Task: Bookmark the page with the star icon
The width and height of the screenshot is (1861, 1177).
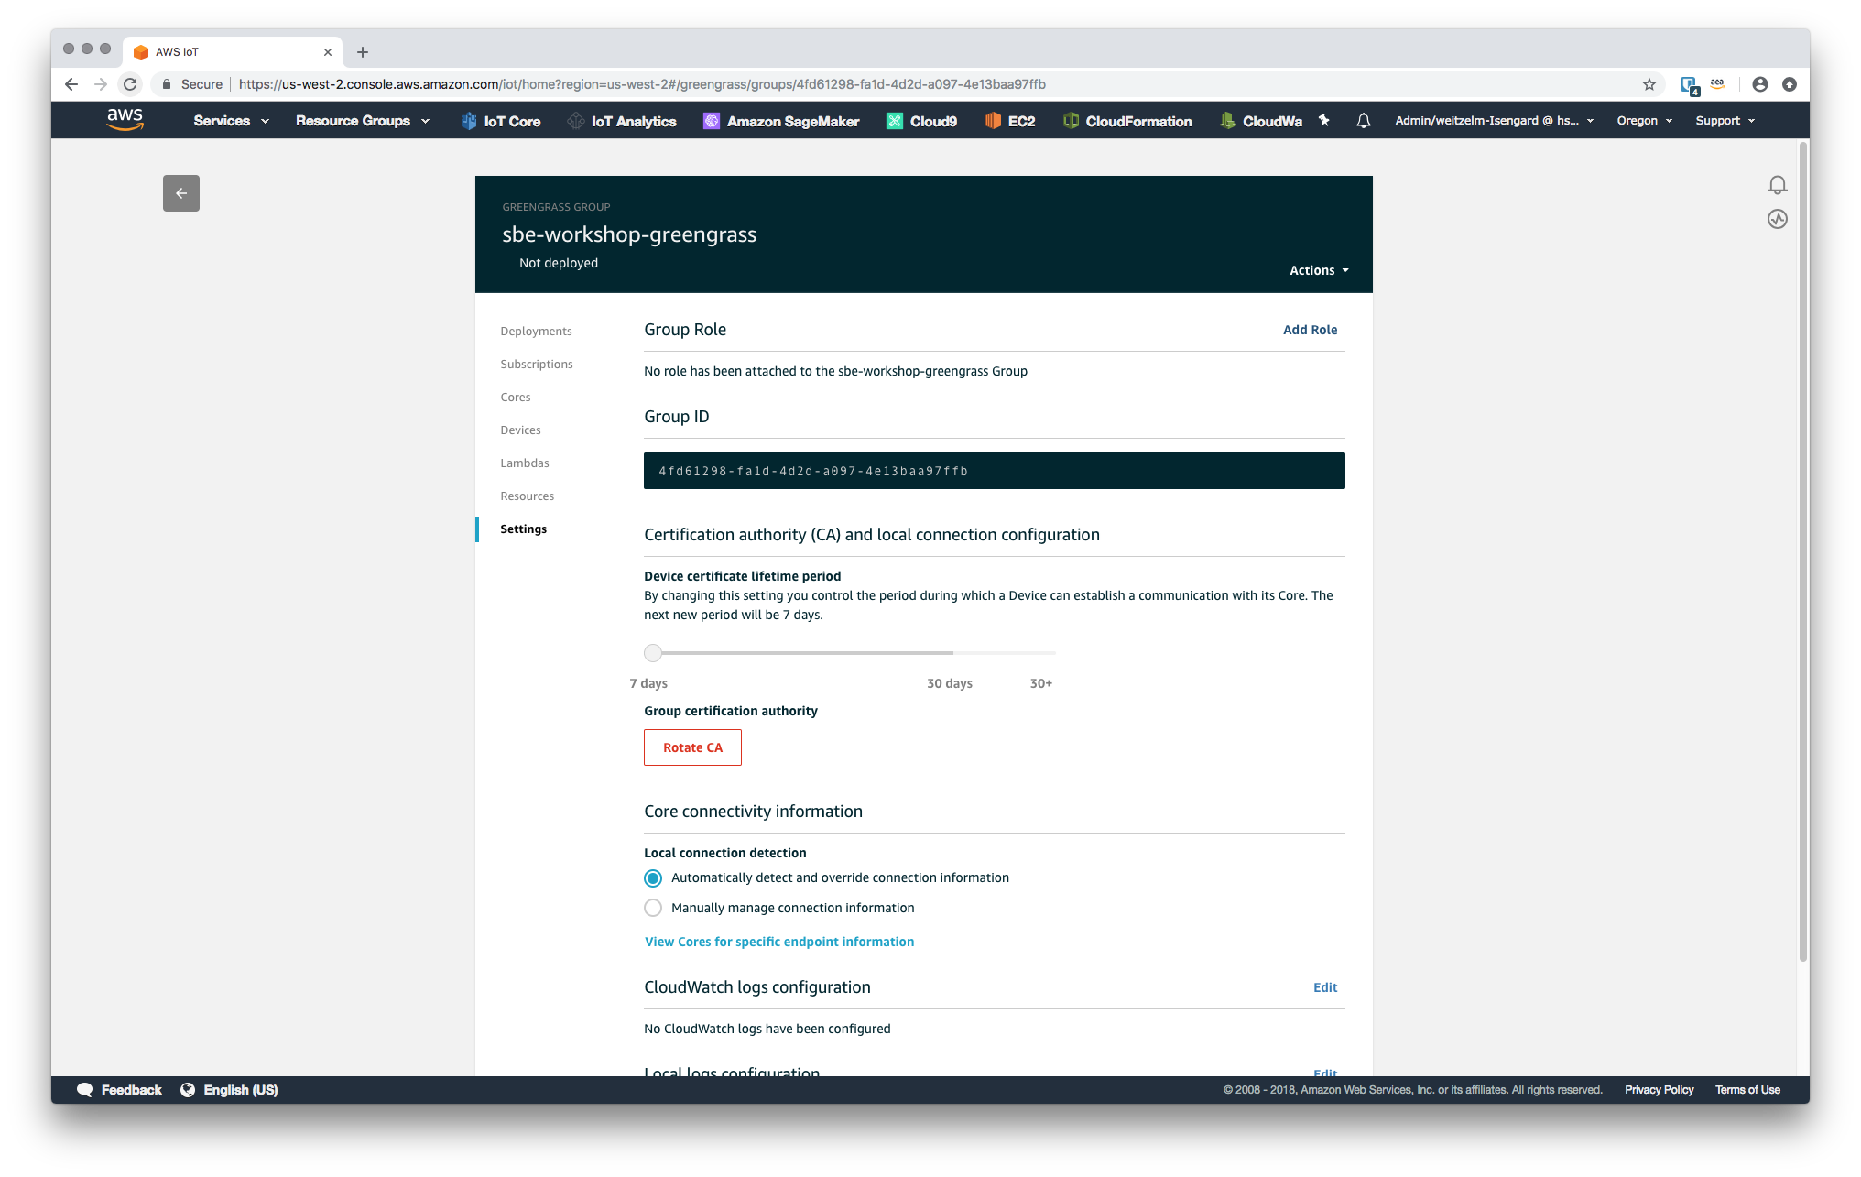Action: point(1649,84)
